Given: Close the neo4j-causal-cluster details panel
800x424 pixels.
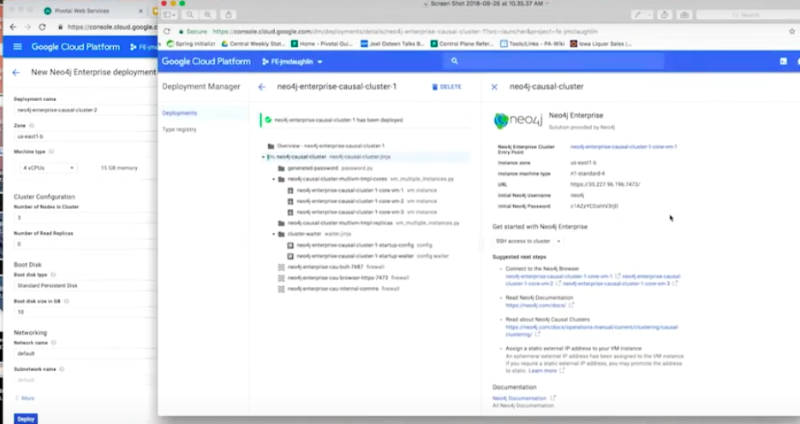Looking at the screenshot, I should [x=494, y=87].
